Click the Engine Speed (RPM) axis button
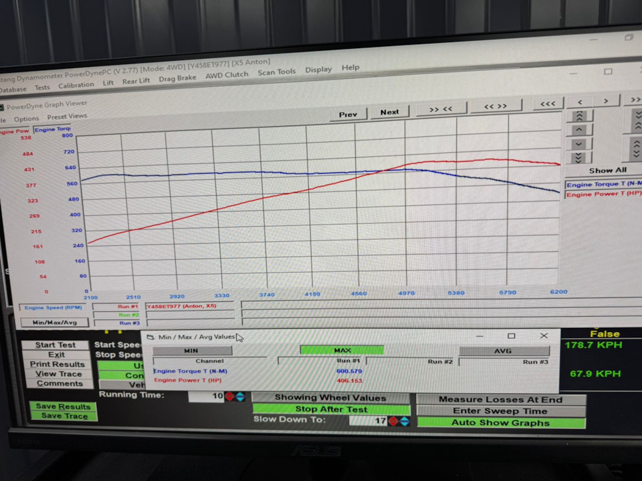This screenshot has height=481, width=642. coord(53,307)
